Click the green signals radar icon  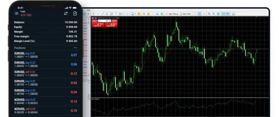click(162, 14)
